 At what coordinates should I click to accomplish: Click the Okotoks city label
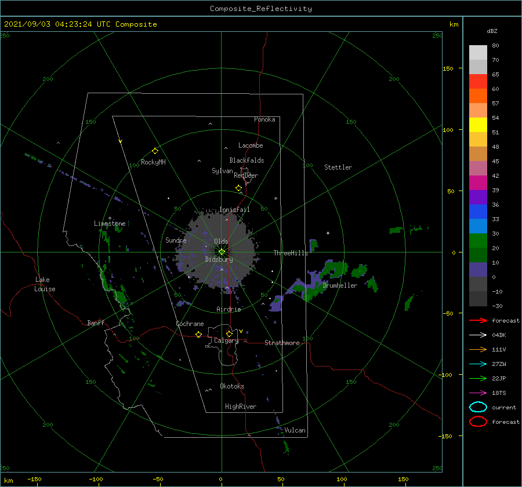point(232,386)
